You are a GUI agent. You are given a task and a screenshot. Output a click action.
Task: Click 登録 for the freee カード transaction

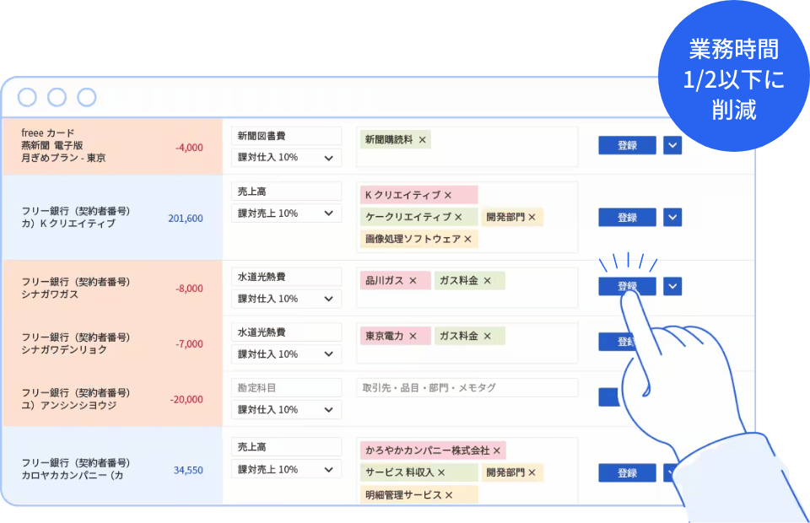tap(628, 144)
